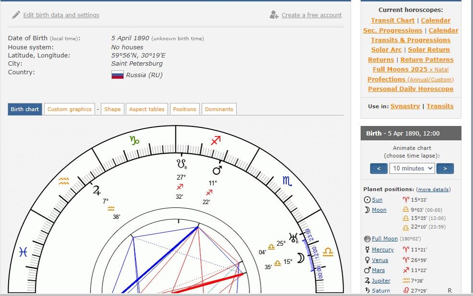Click the Full Moon phase icon

point(367,239)
